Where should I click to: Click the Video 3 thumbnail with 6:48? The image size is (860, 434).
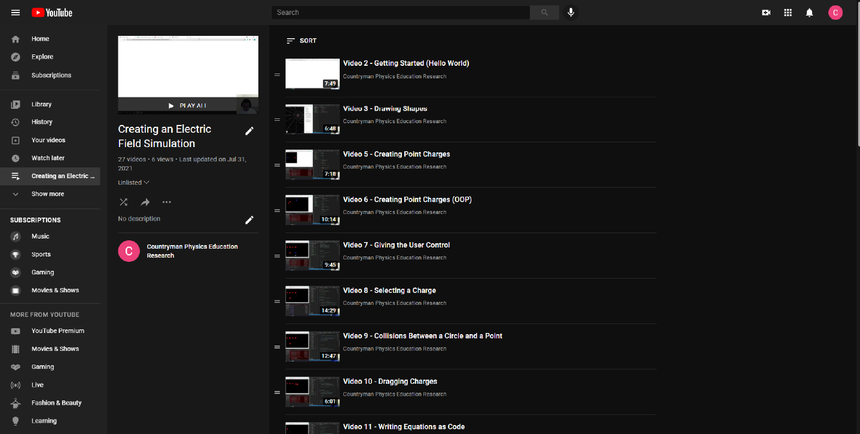point(312,120)
